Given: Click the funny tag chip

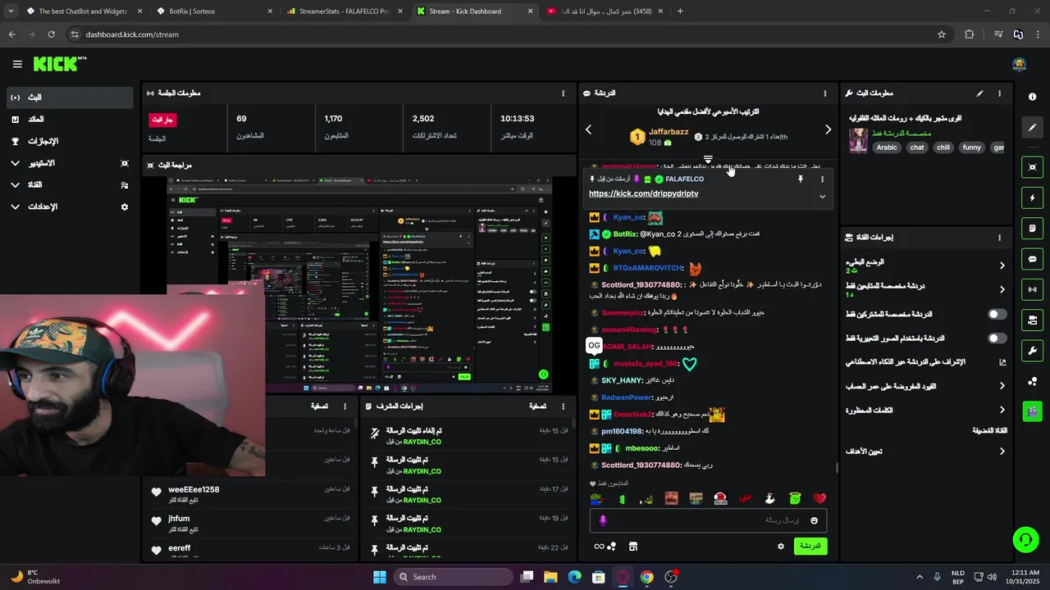Looking at the screenshot, I should (972, 147).
